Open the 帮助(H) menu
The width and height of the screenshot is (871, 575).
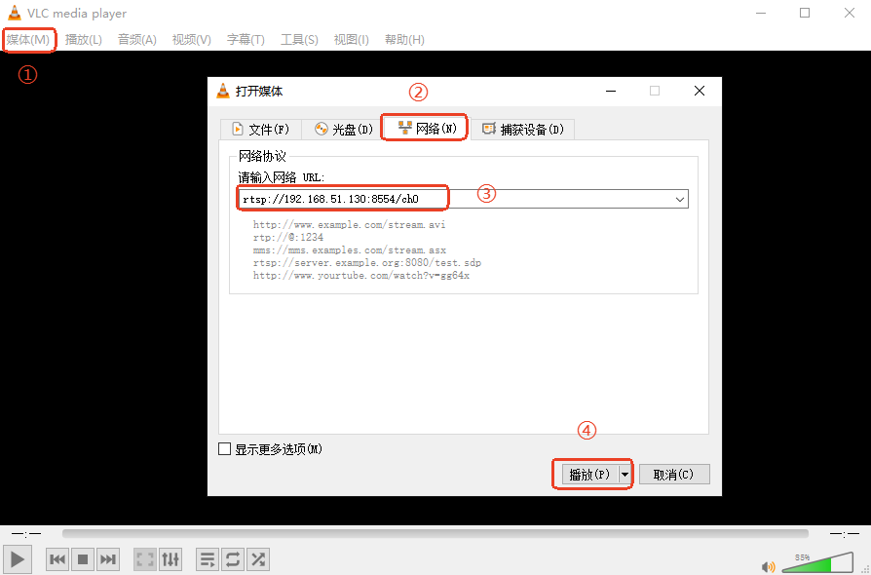pos(404,39)
